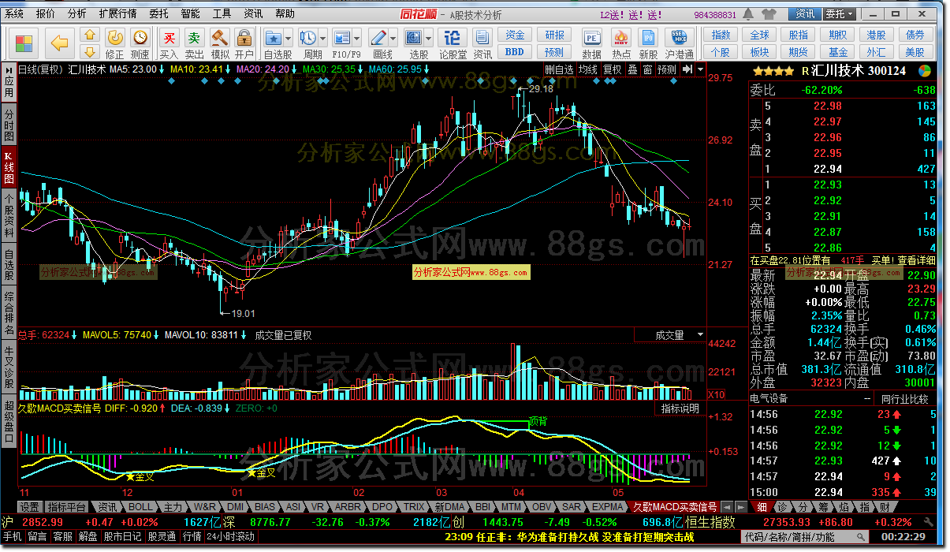The width and height of the screenshot is (950, 552).
Task: Open the 智能 menu
Action: coord(190,14)
